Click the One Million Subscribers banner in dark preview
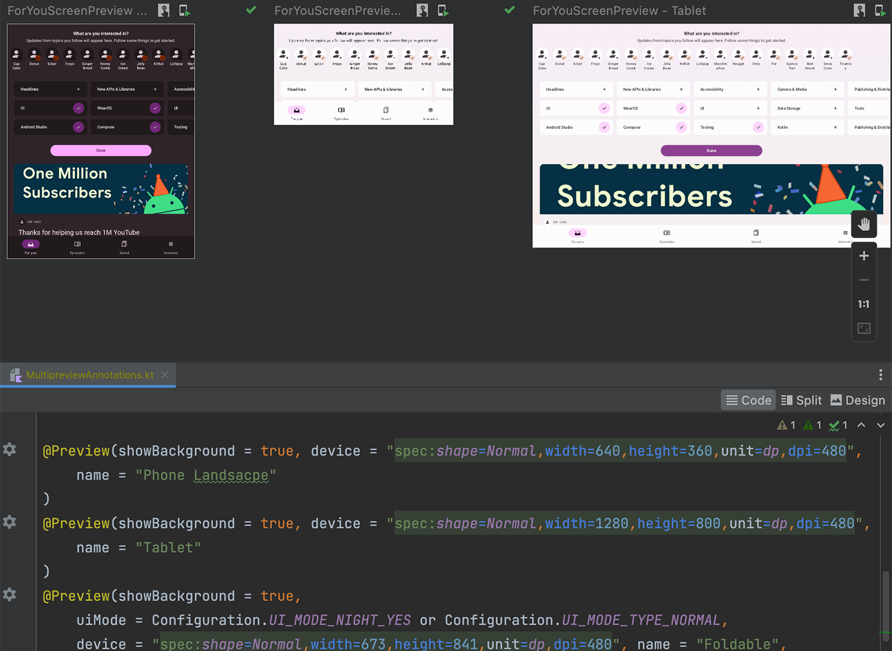Viewport: 892px width, 651px height. (101, 189)
